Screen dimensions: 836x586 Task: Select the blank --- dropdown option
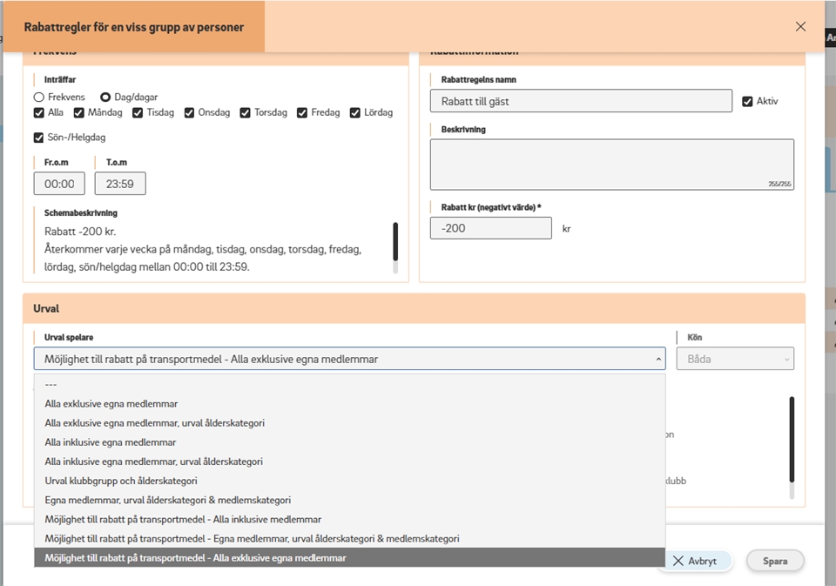tap(51, 385)
